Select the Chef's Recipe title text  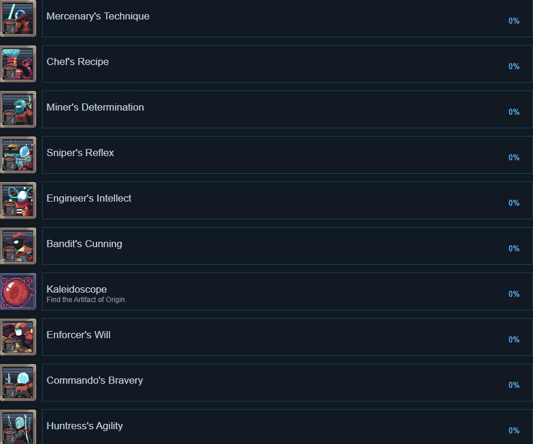tap(78, 62)
